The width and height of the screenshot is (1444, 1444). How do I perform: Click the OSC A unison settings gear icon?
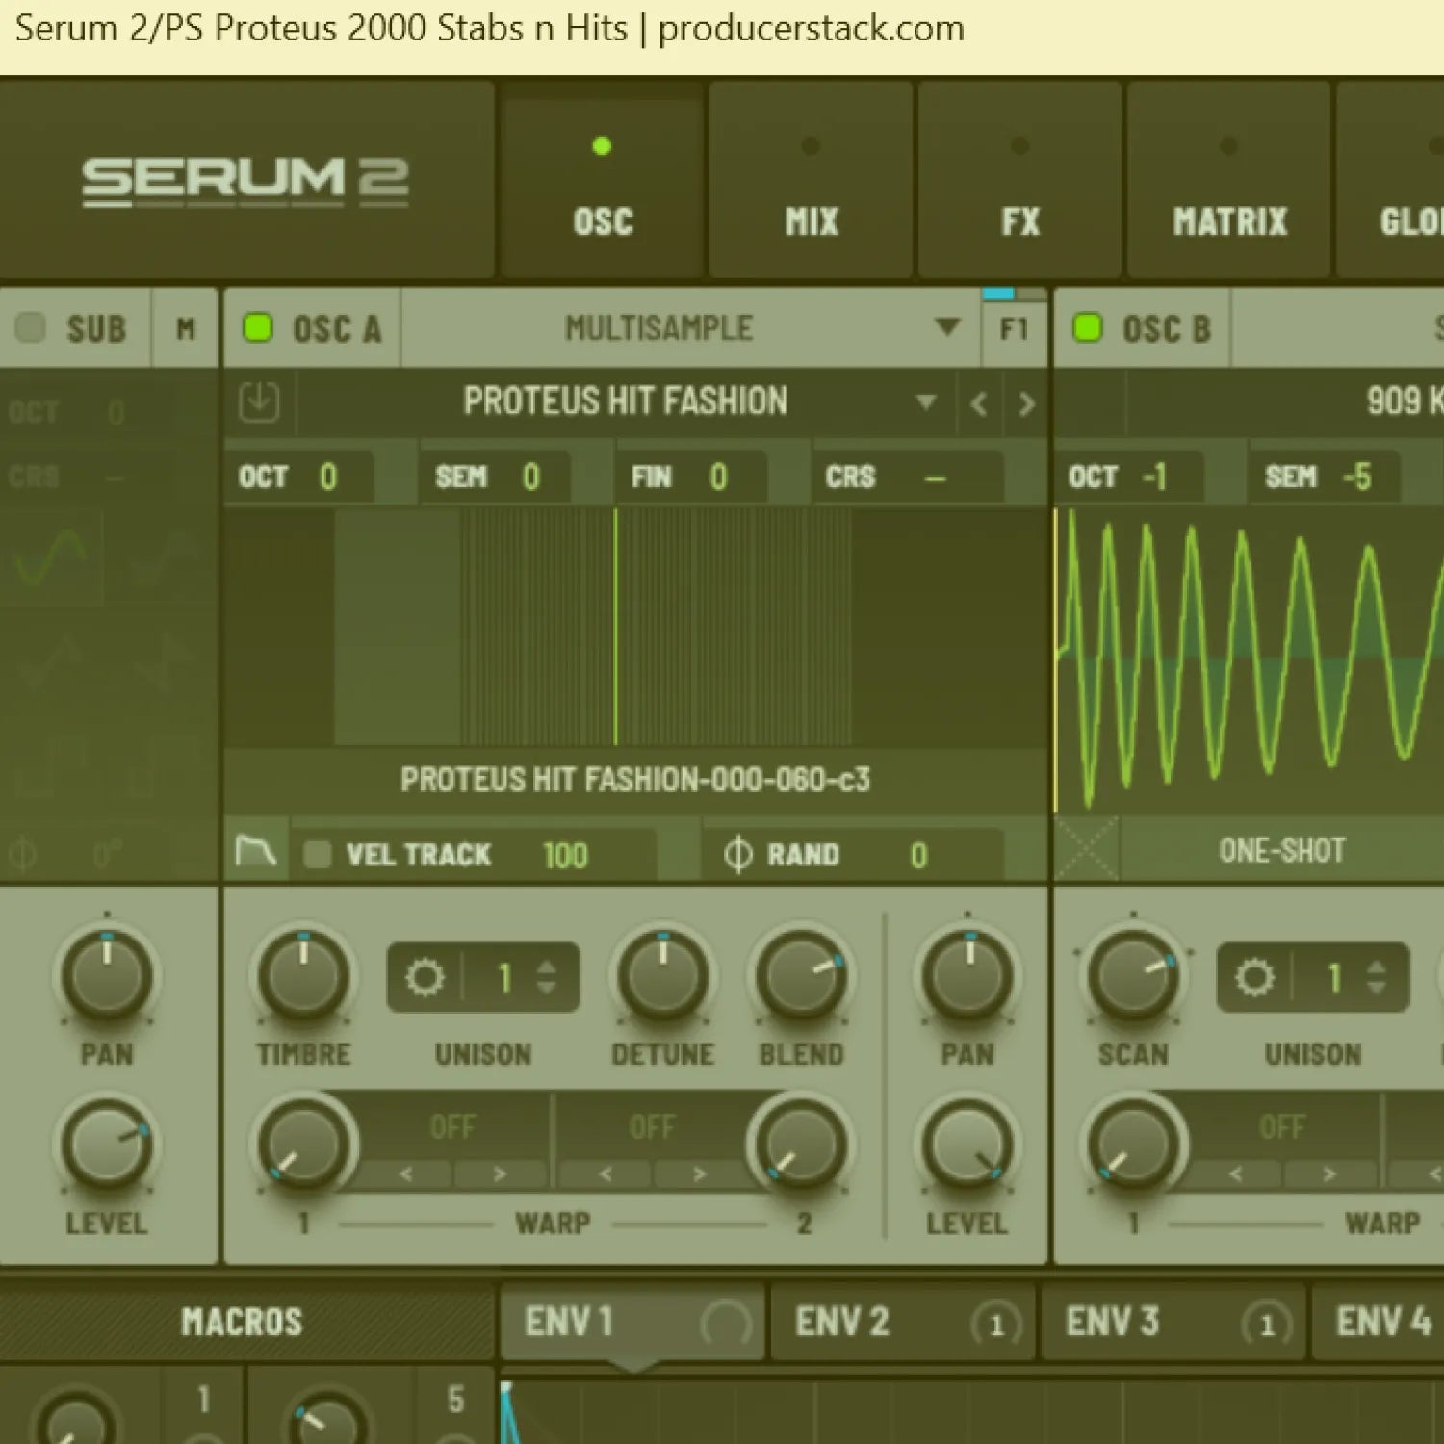click(425, 978)
